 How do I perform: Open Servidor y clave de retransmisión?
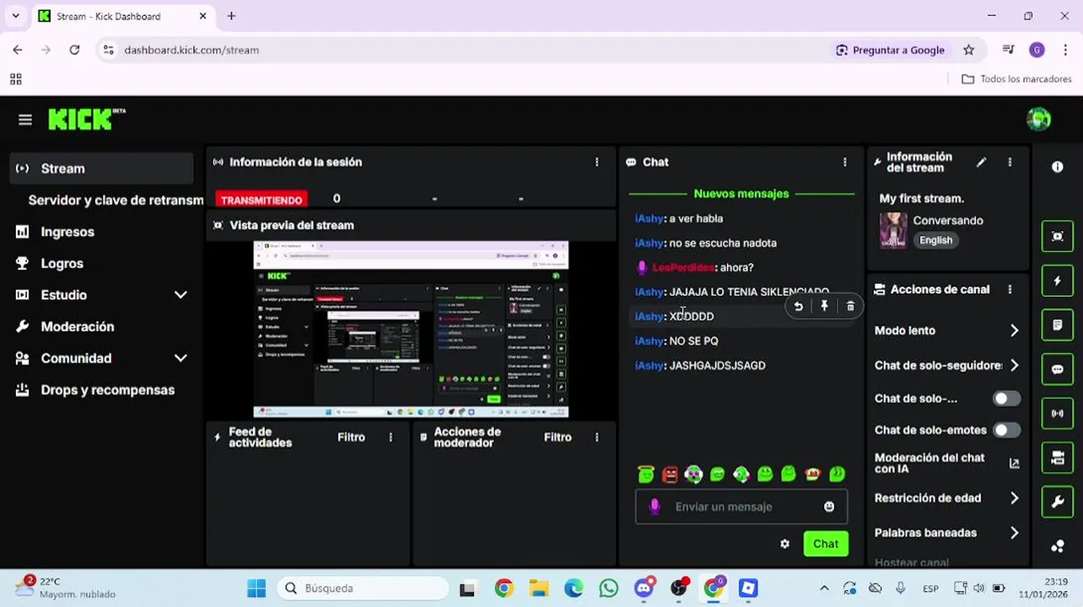pos(115,200)
